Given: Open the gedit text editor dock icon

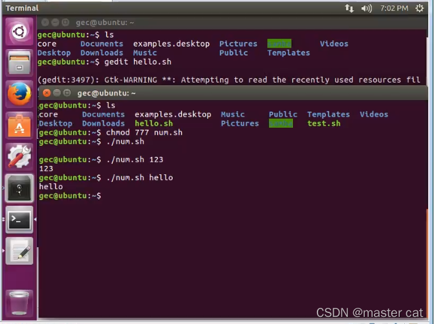Looking at the screenshot, I should (19, 251).
